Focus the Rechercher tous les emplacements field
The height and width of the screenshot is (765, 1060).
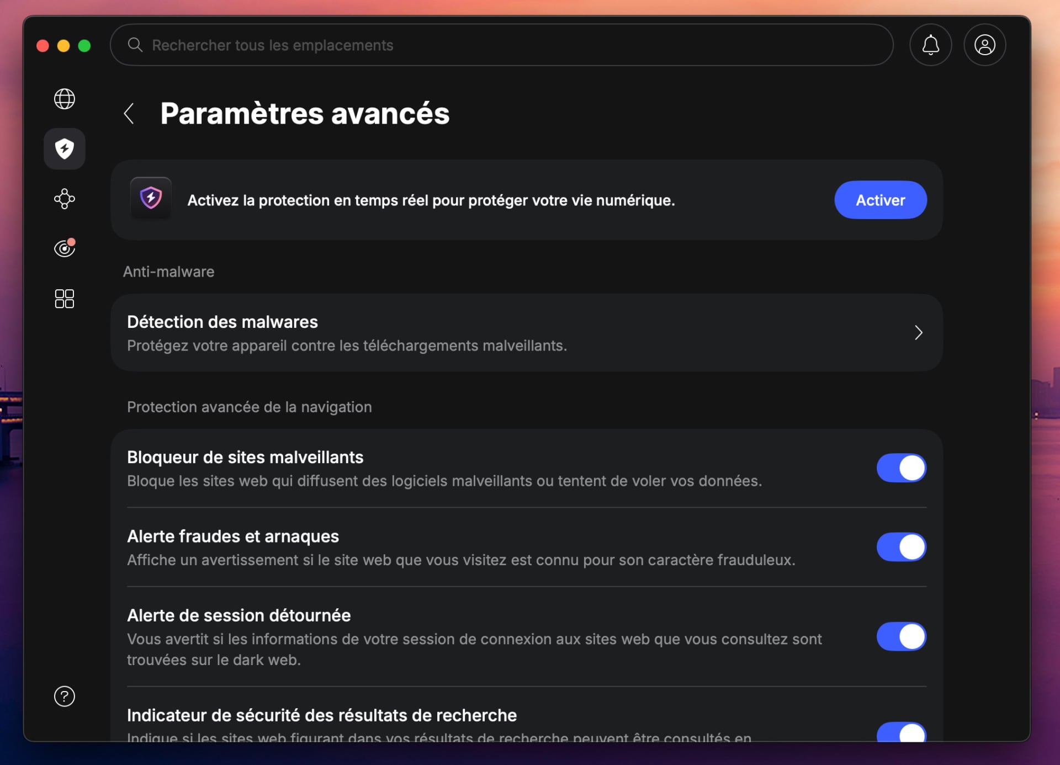502,45
